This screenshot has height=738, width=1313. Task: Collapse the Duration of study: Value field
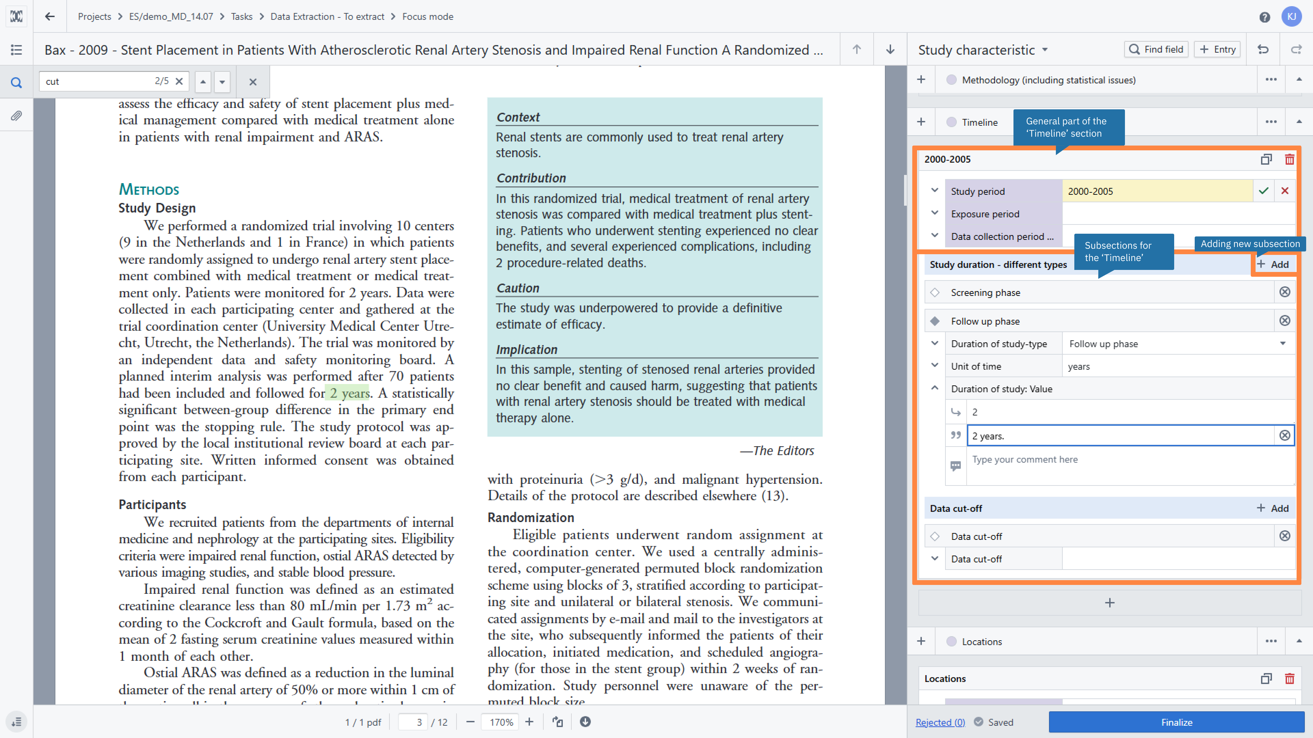point(935,387)
